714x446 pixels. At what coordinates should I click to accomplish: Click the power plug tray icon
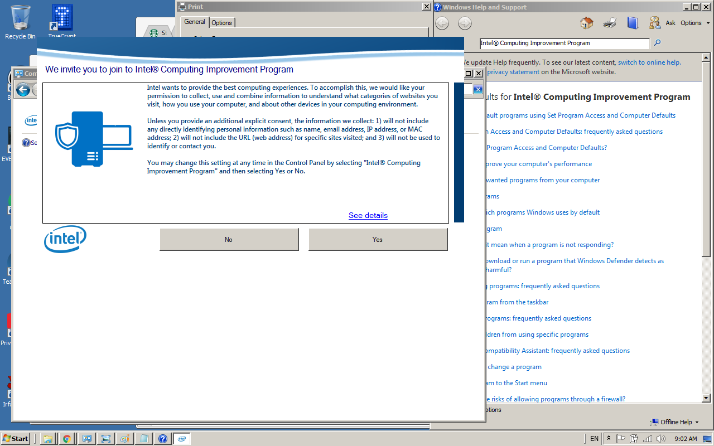pos(634,439)
